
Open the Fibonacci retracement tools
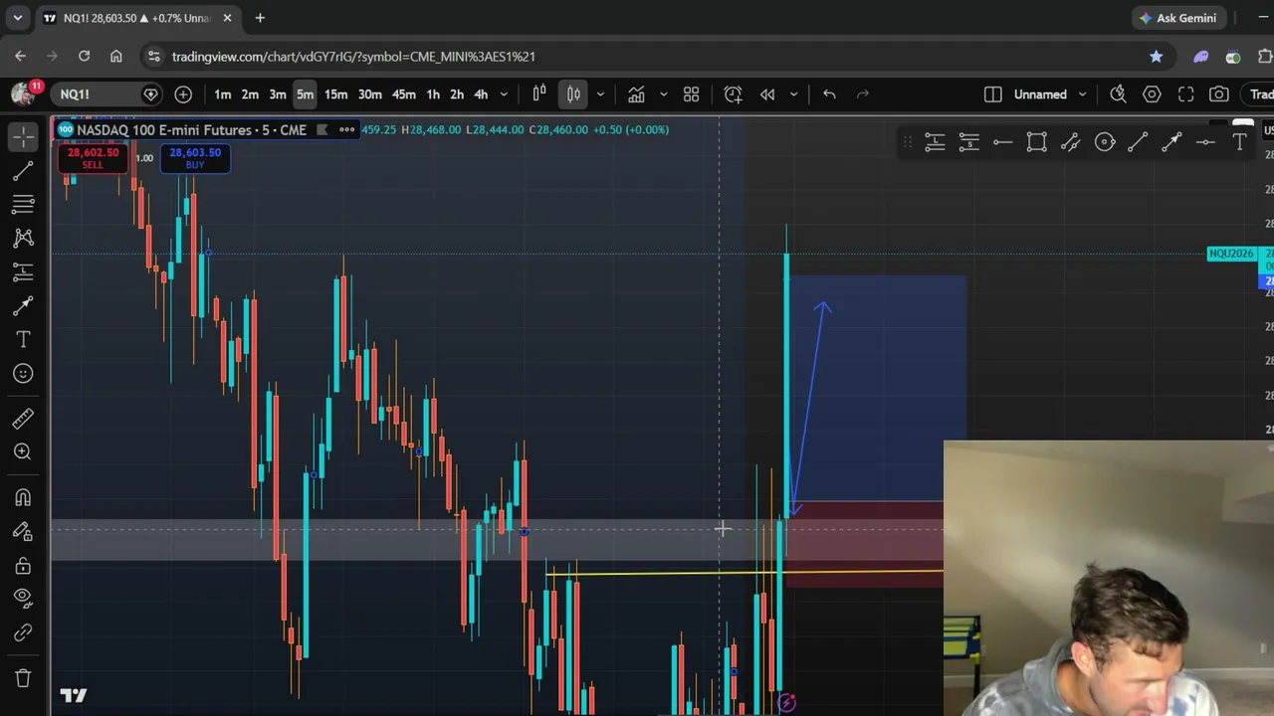23,204
